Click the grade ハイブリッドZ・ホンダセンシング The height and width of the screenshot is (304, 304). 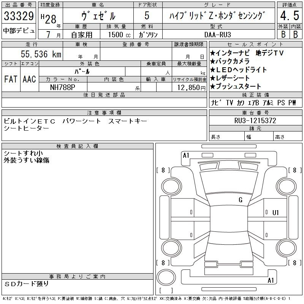click(217, 16)
